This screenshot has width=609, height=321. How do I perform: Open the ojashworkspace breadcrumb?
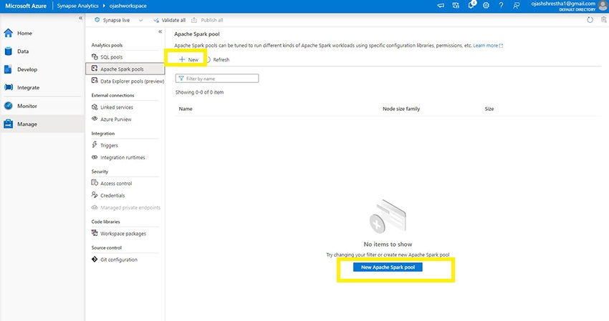click(x=128, y=6)
